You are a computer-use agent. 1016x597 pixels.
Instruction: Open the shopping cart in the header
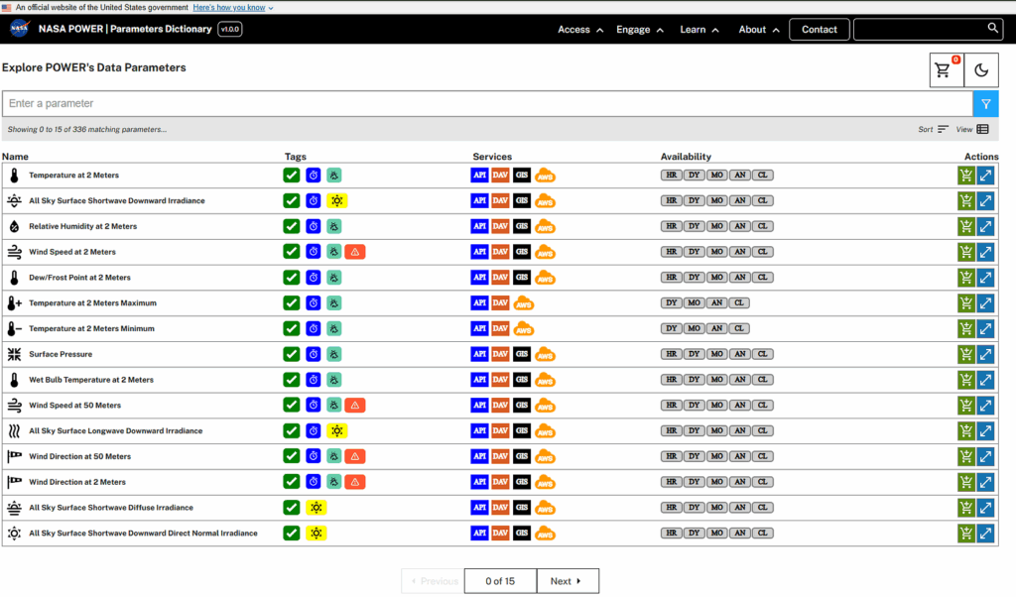click(946, 69)
